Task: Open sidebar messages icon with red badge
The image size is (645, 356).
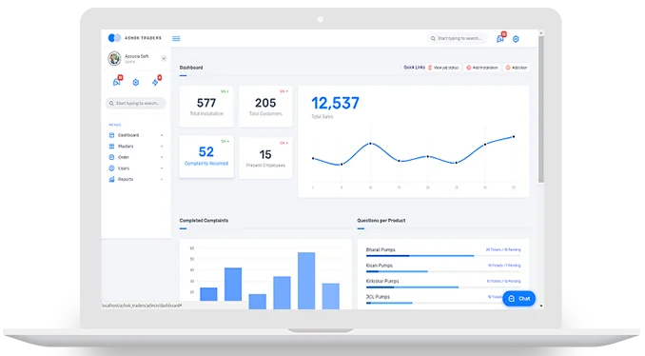Action: click(117, 82)
